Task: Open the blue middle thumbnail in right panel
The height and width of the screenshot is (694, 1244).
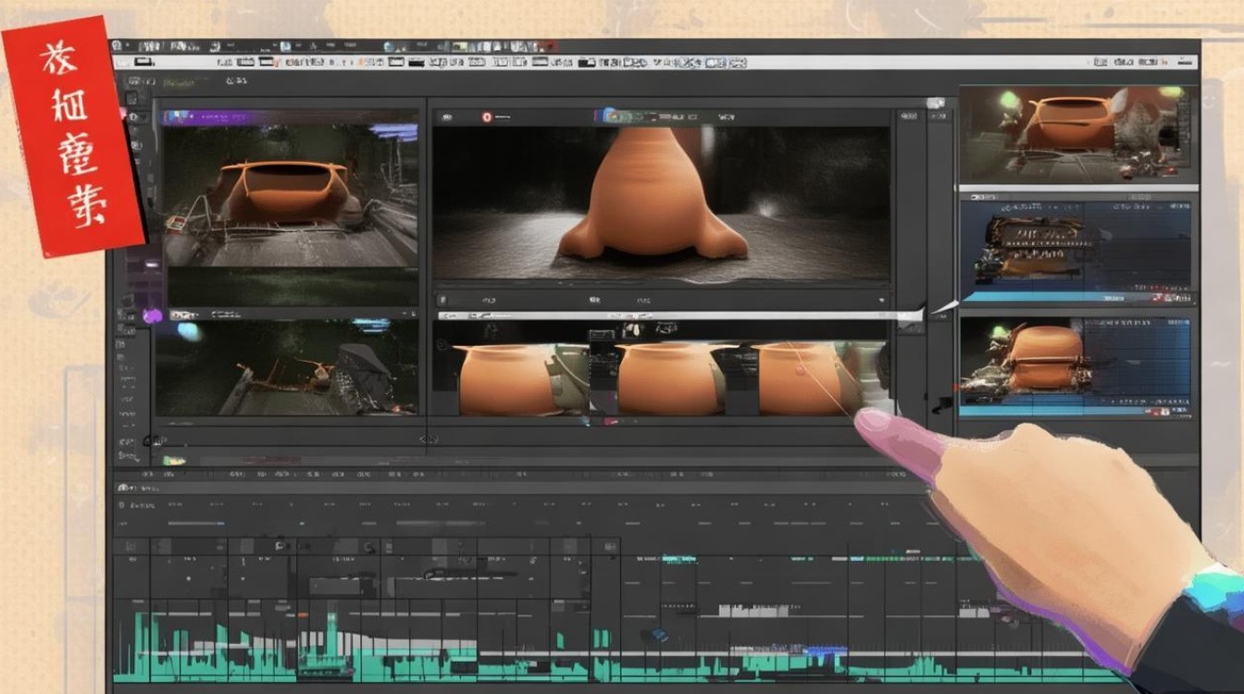Action: pyautogui.click(x=1078, y=247)
